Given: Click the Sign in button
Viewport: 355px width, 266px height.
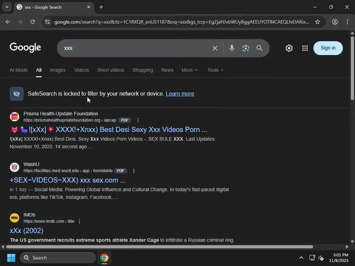Looking at the screenshot, I should pyautogui.click(x=328, y=48).
